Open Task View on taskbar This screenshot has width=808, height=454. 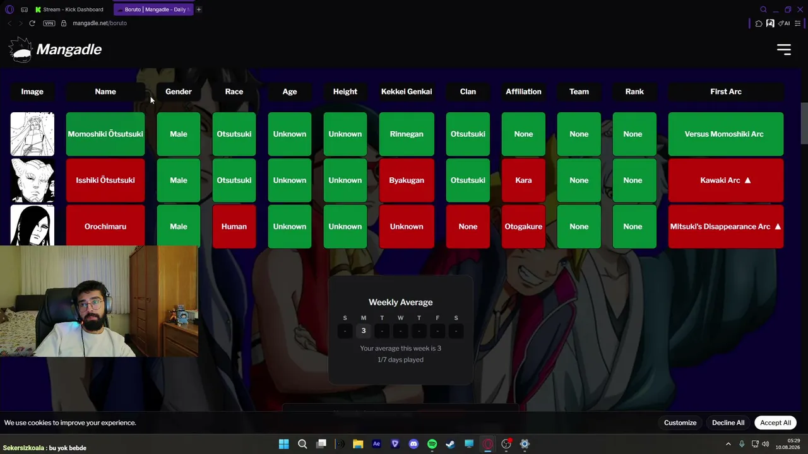pyautogui.click(x=321, y=444)
